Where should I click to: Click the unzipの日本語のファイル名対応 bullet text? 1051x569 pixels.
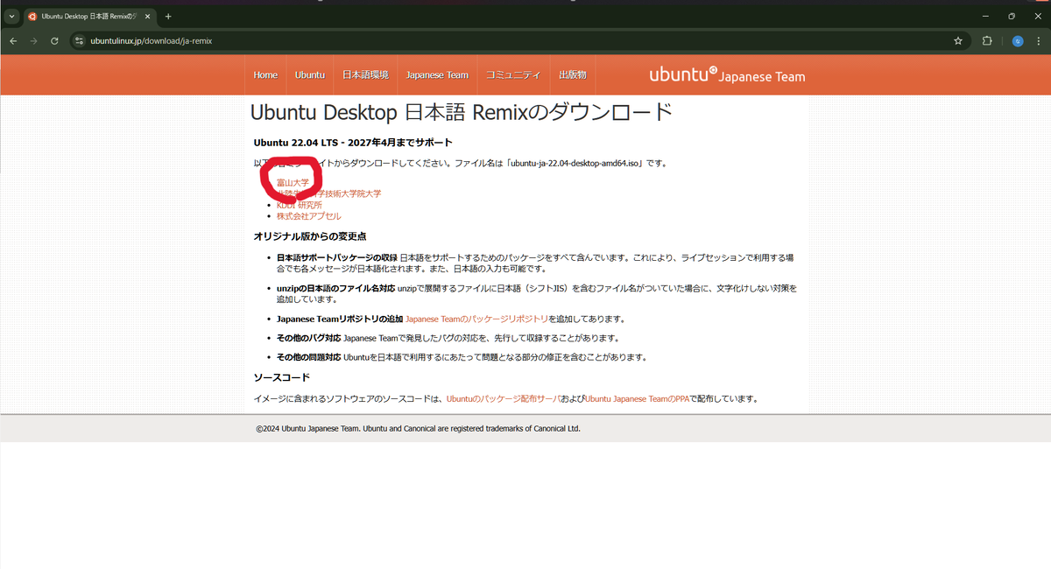pyautogui.click(x=537, y=293)
